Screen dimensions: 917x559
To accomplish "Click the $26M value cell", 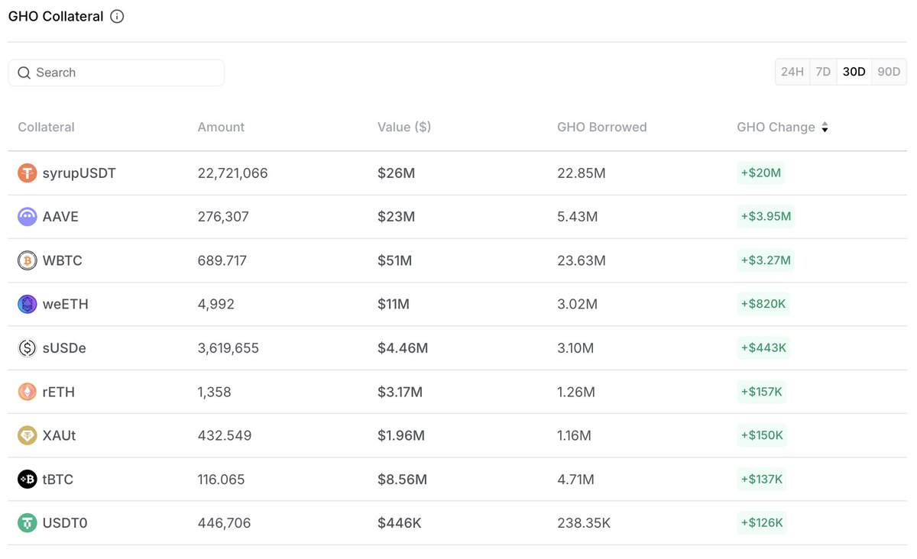I will click(x=397, y=173).
